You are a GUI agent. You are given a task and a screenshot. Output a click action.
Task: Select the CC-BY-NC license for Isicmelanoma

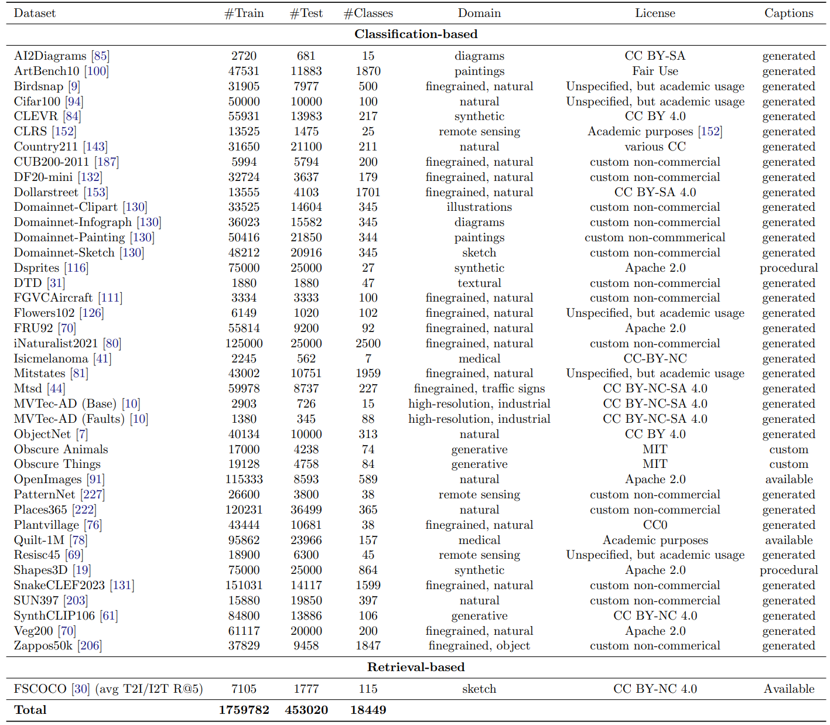tap(655, 358)
